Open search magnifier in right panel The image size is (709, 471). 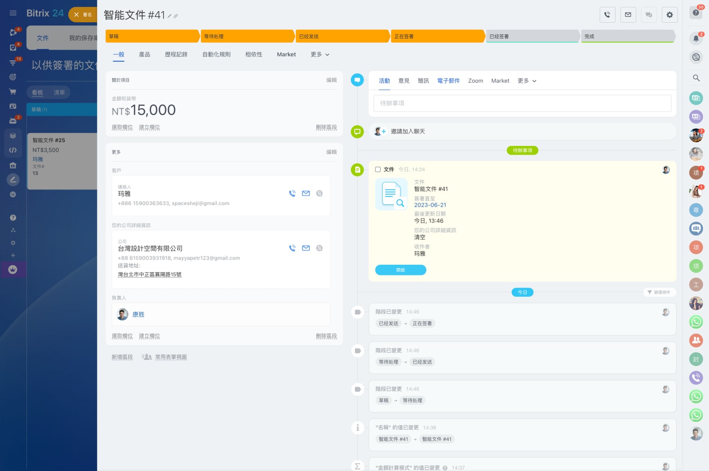click(x=696, y=78)
